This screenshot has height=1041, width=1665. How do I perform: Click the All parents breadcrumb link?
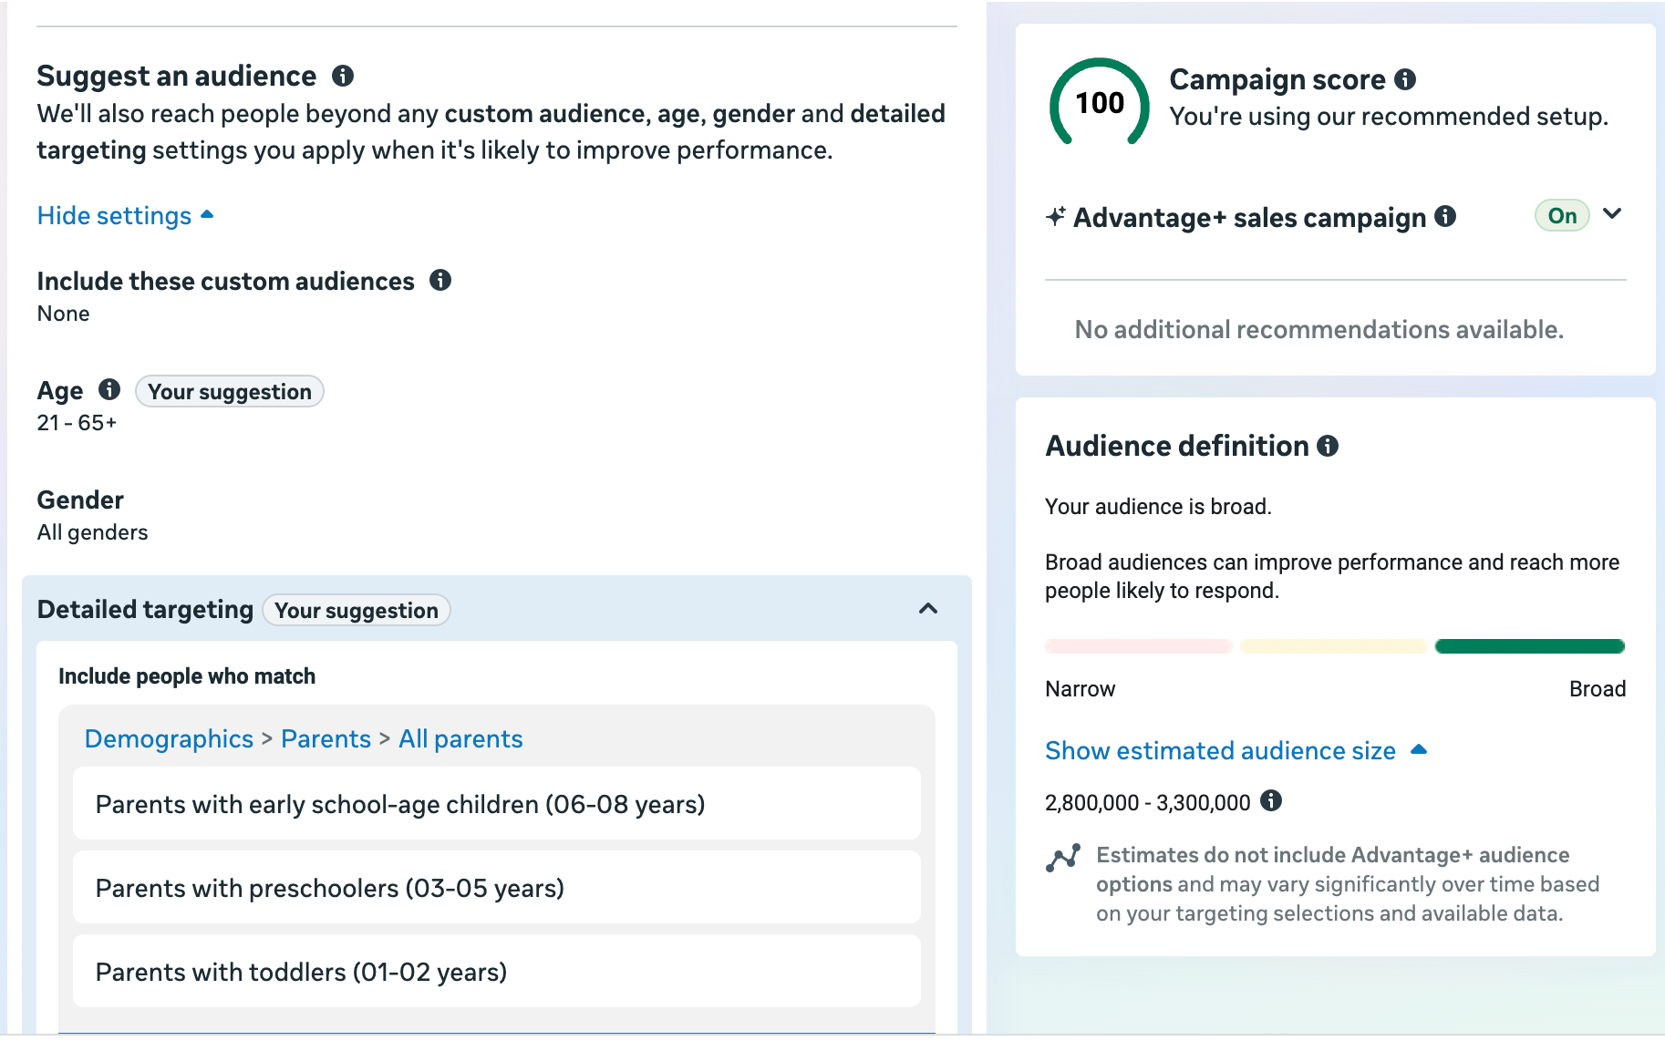460,738
